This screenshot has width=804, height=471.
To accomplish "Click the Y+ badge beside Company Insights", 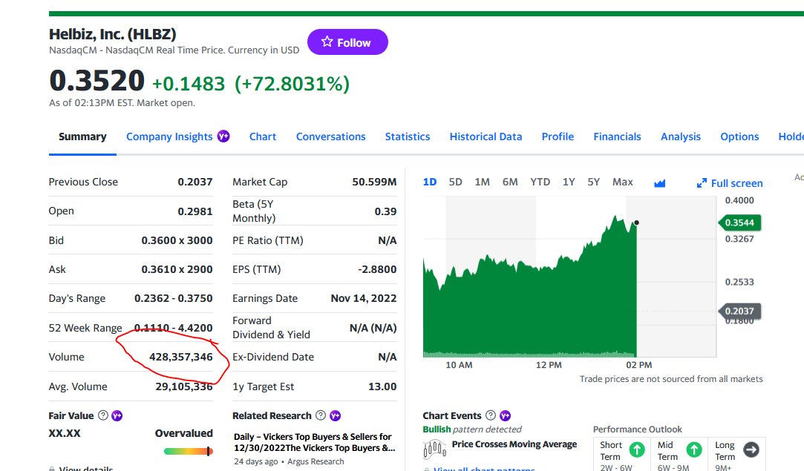I will pyautogui.click(x=223, y=136).
